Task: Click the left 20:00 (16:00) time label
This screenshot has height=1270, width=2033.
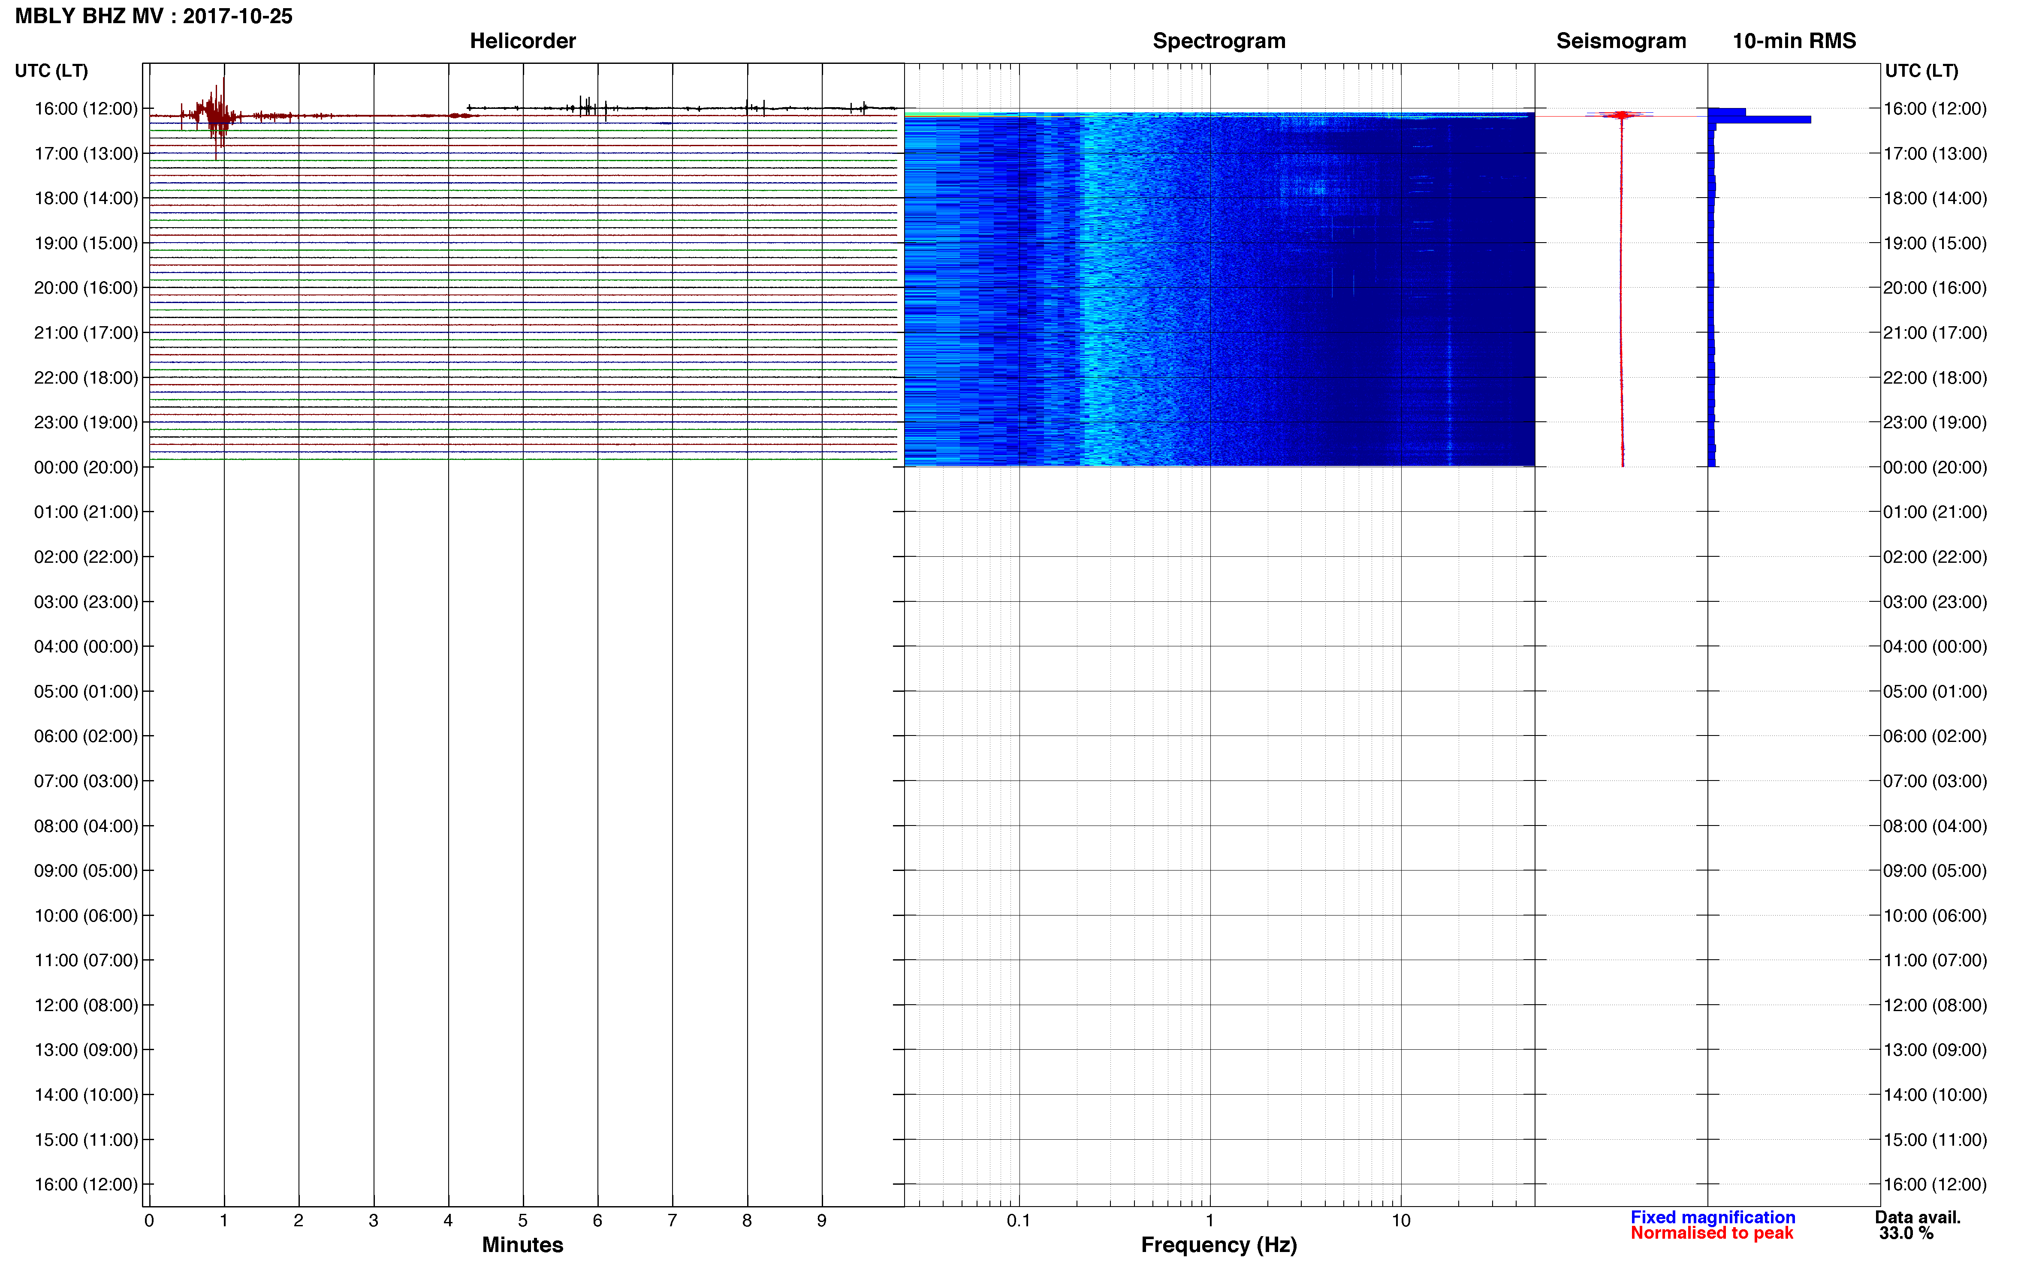Action: pos(86,288)
